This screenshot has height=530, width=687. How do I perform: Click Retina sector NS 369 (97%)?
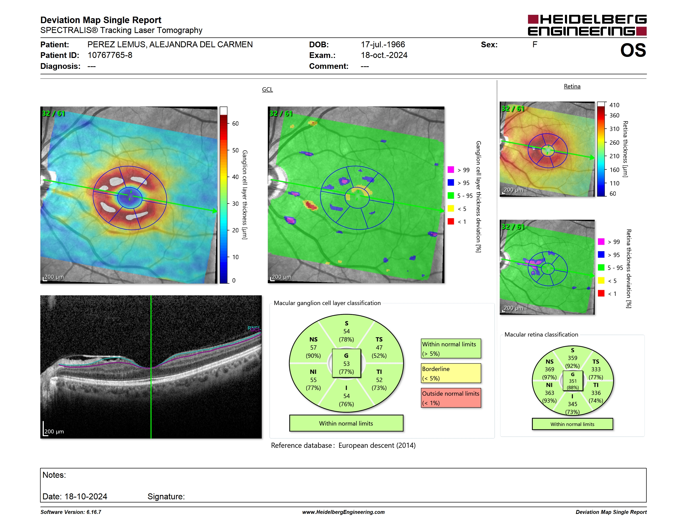click(550, 369)
